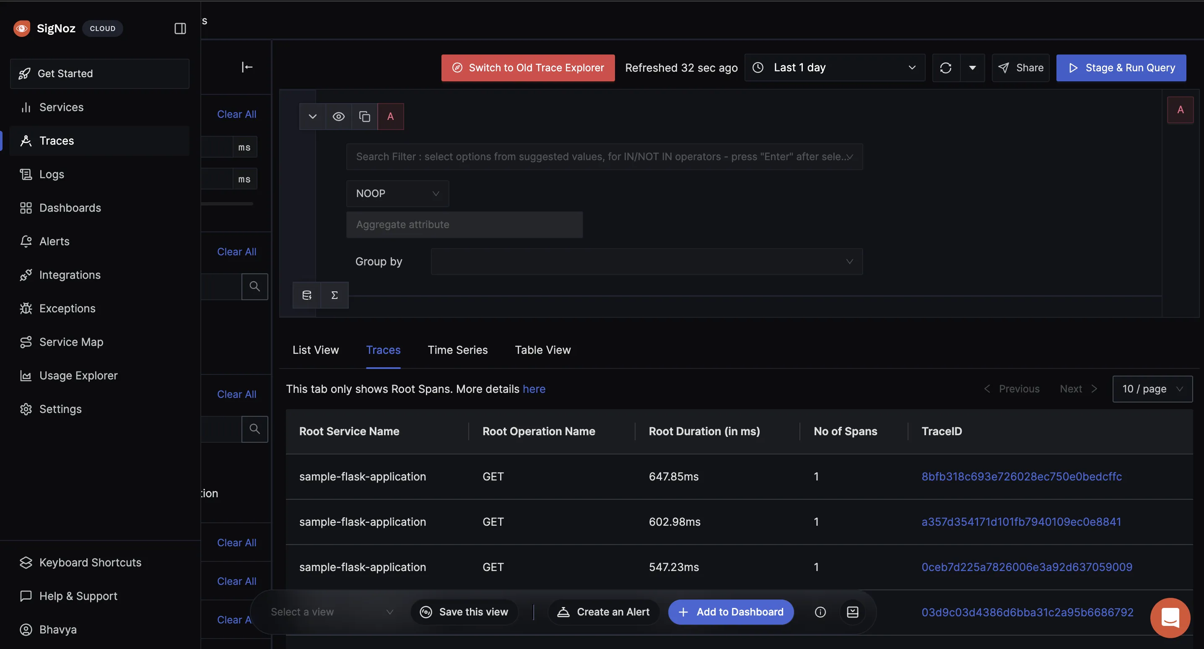
Task: Click Stage & Run Query
Action: point(1121,68)
